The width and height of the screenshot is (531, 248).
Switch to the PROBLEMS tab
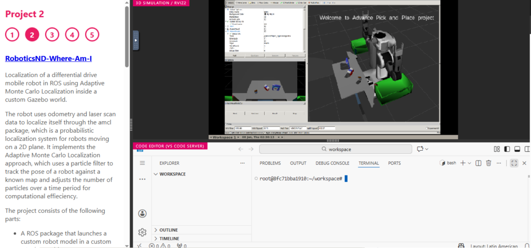tap(270, 163)
